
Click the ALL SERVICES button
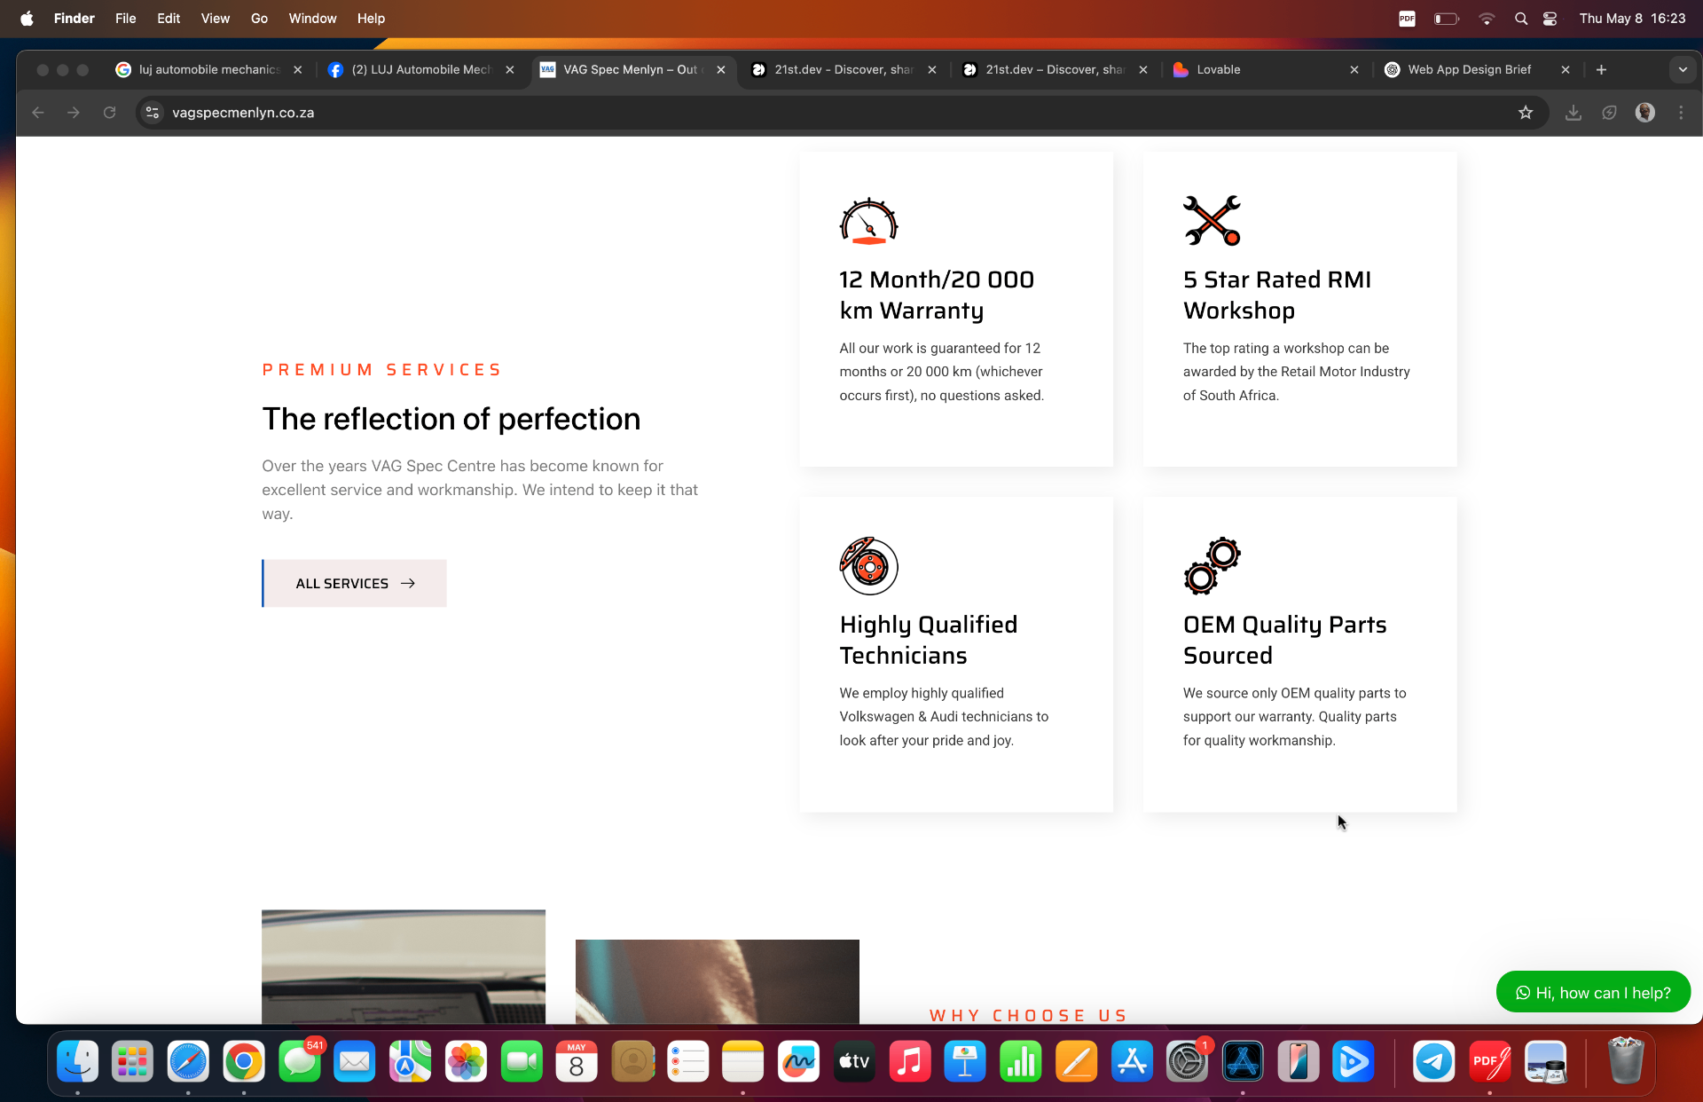[355, 583]
